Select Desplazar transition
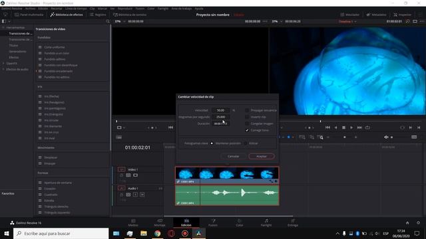Image resolution: width=426 pixels, height=239 pixels. [51, 157]
